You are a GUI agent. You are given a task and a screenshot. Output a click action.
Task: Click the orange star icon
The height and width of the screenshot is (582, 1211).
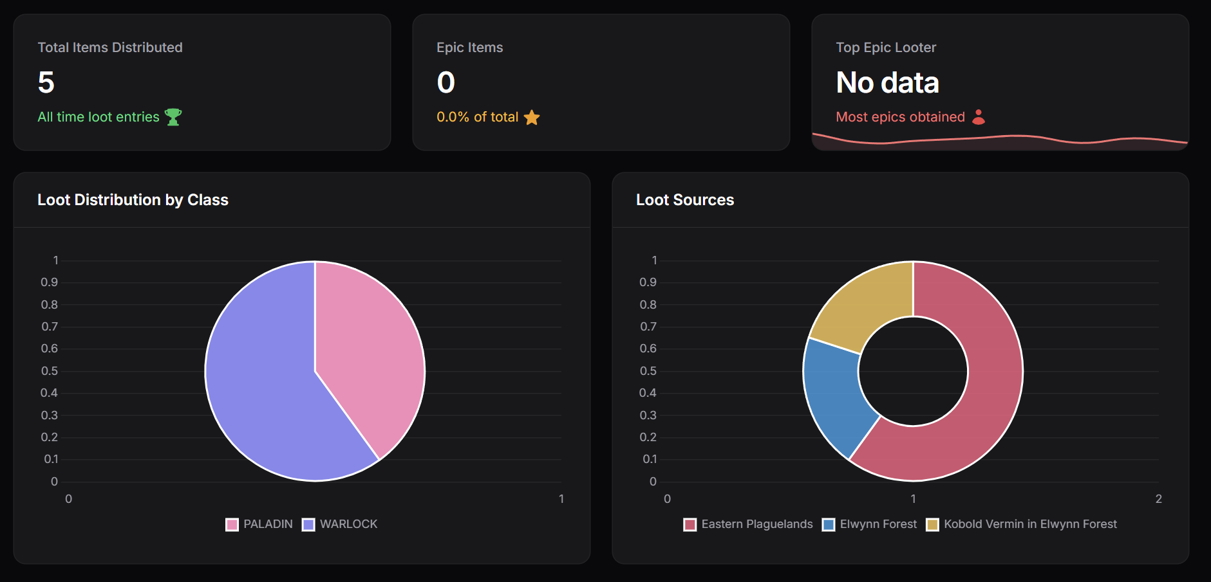532,117
